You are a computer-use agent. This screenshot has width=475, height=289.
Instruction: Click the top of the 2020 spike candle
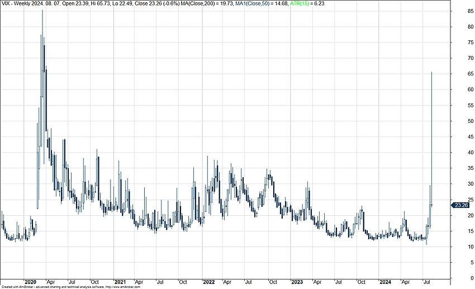[x=42, y=11]
